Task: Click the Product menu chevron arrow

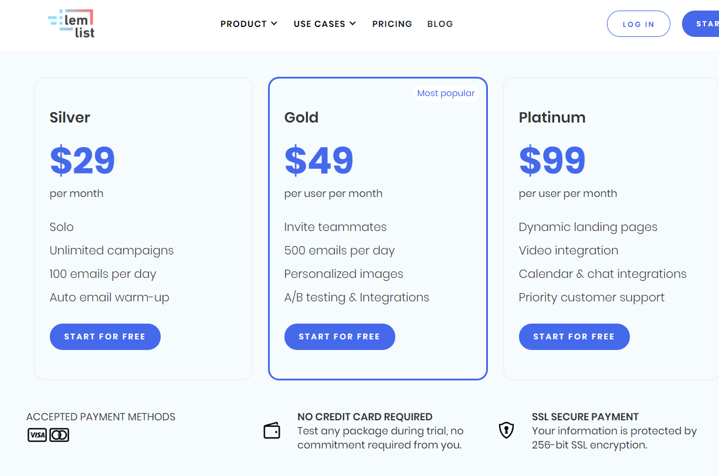Action: click(x=274, y=24)
